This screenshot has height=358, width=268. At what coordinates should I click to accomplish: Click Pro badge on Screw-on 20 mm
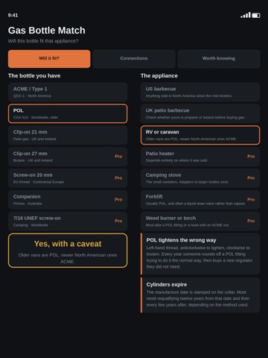click(118, 178)
